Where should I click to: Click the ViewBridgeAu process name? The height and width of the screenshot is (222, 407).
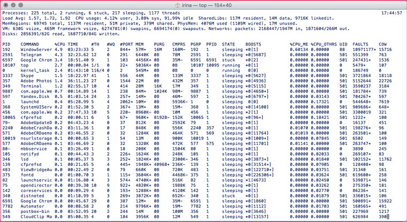coord(36,170)
